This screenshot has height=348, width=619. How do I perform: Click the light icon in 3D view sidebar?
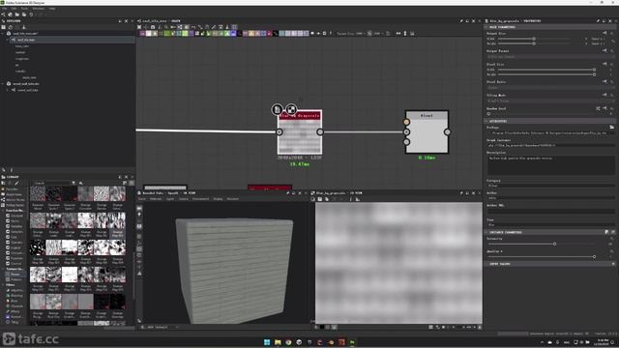point(139,215)
